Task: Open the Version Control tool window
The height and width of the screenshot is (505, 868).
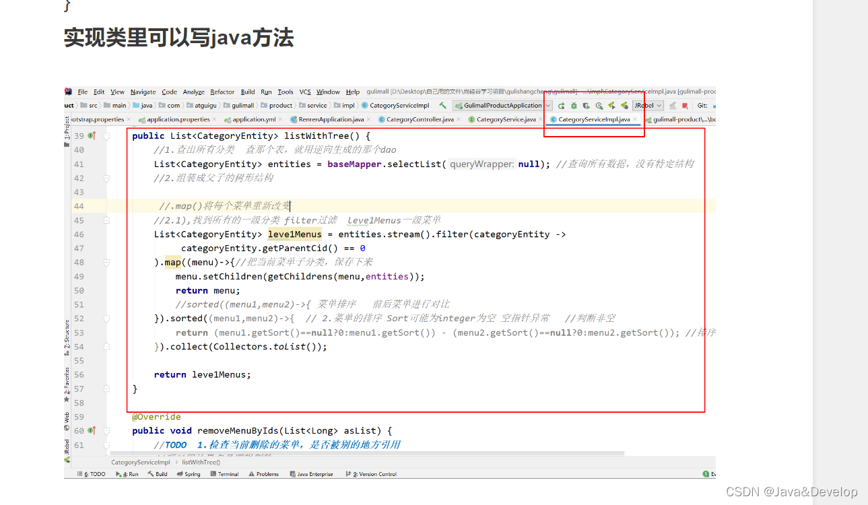Action: tap(371, 474)
